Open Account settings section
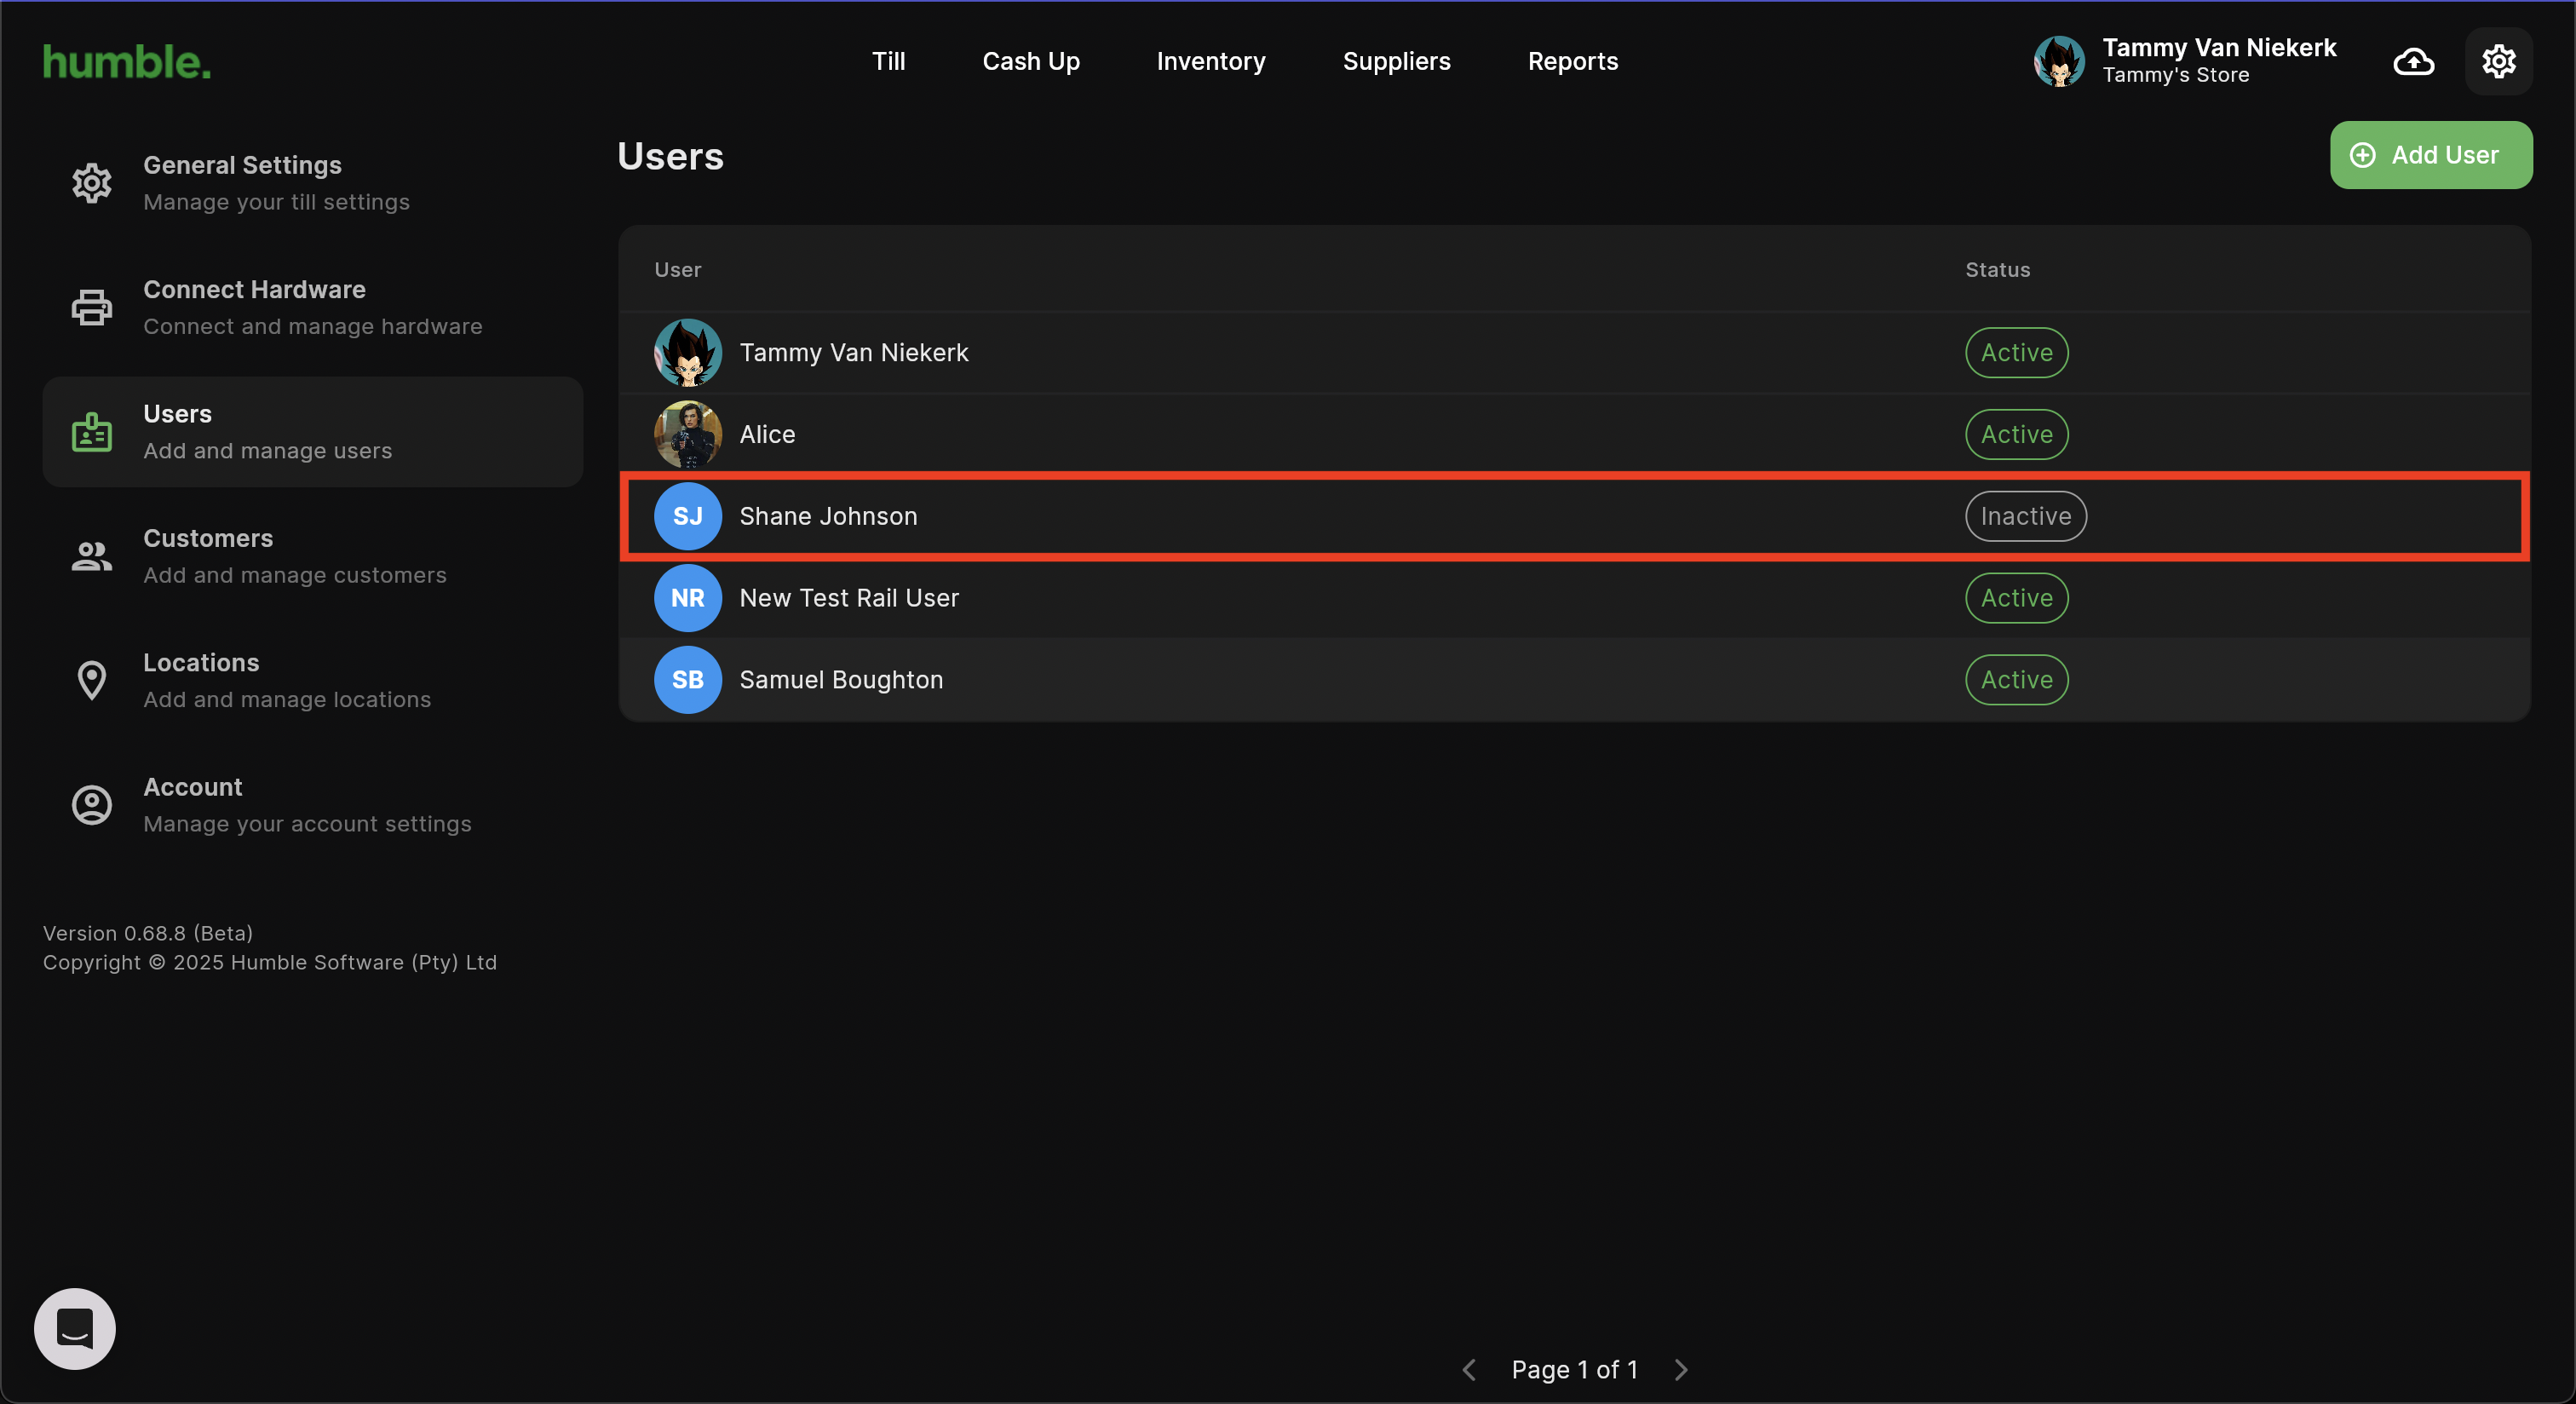 click(313, 805)
